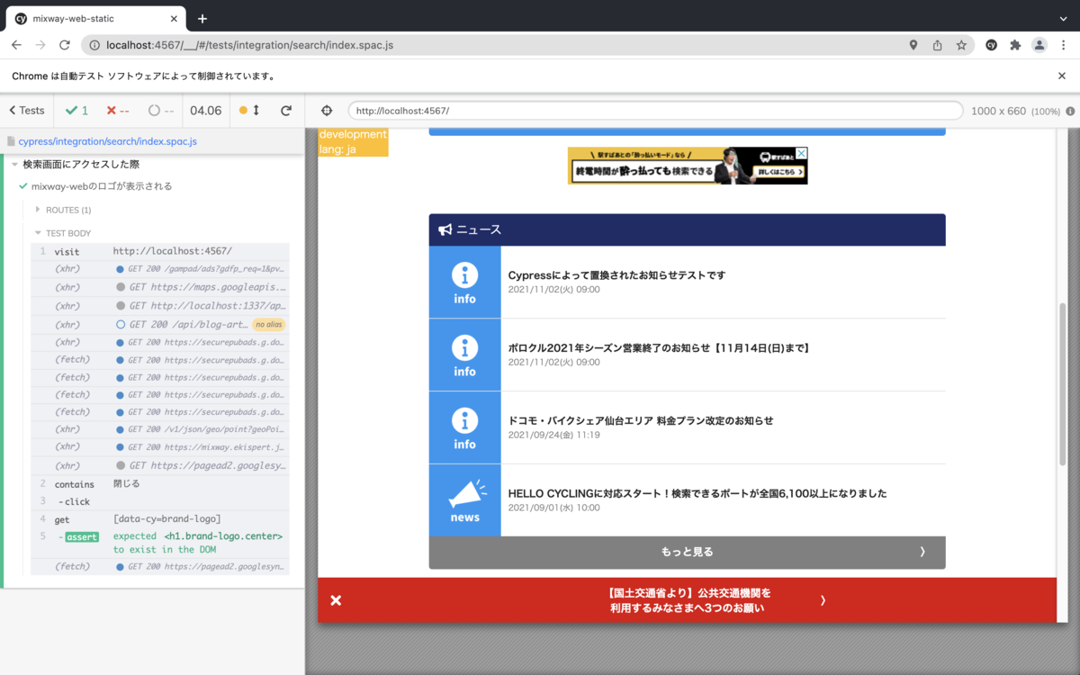
Task: Collapse TEST BODY section
Action: pos(68,233)
